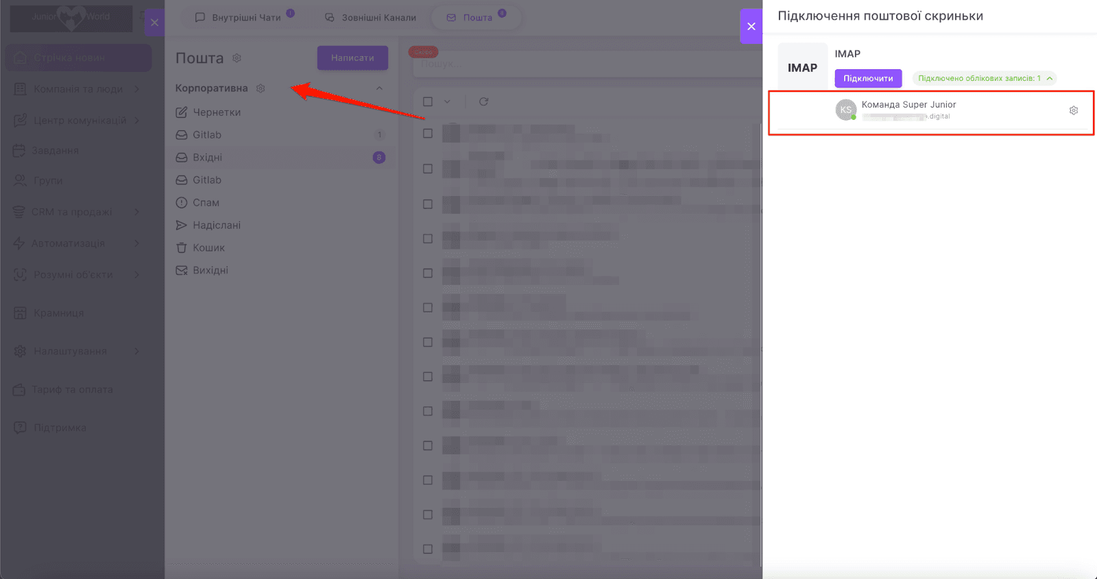
Task: Click the mail search field
Action: (x=586, y=64)
